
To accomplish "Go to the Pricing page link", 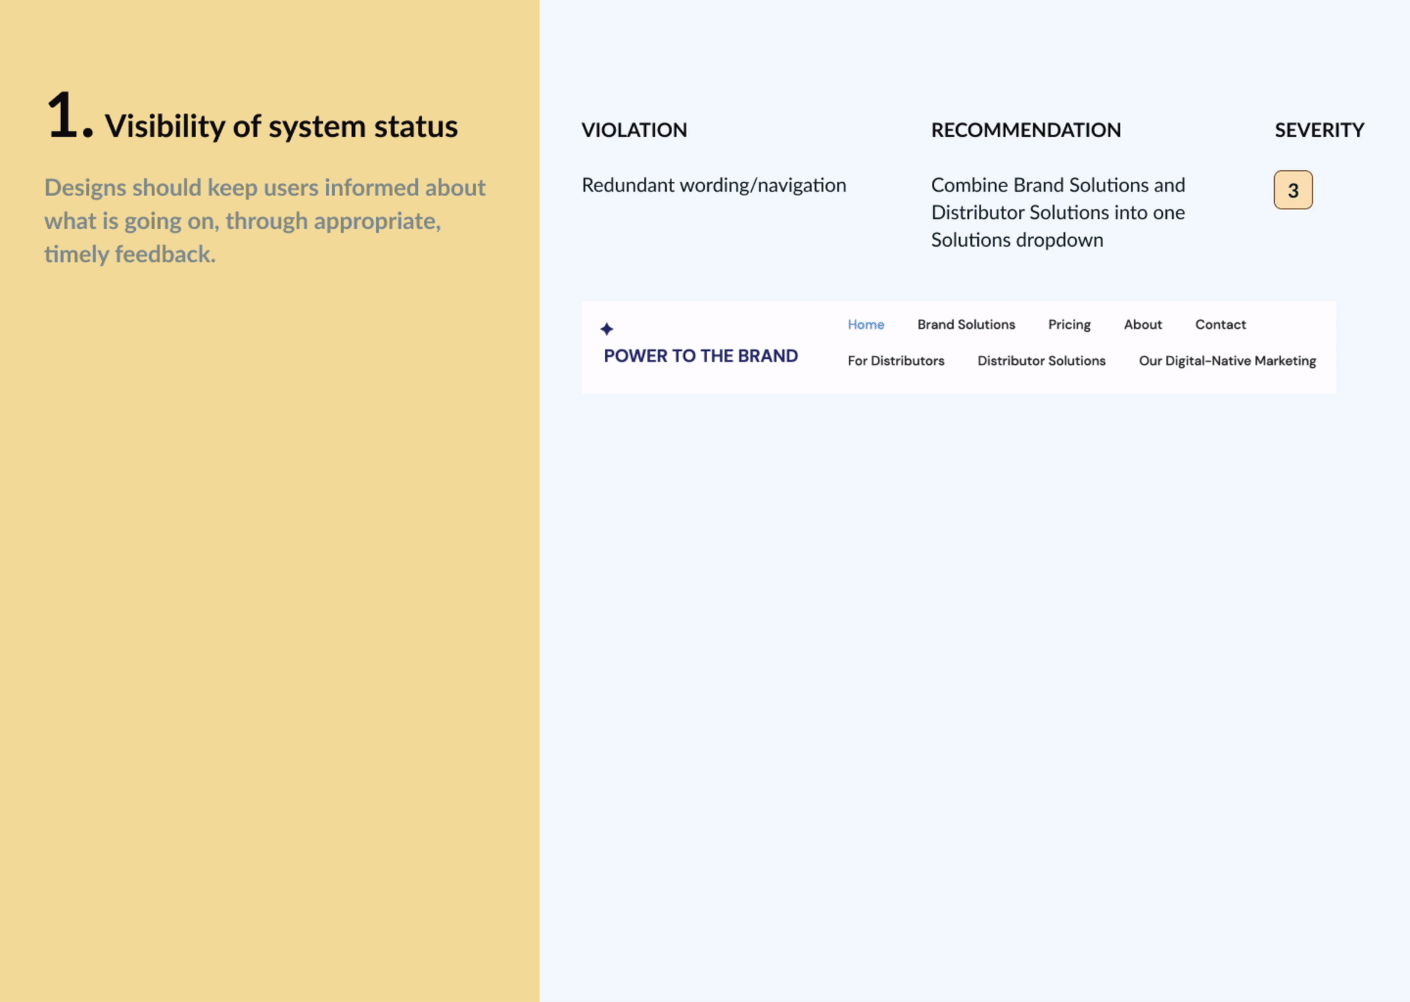I will pos(1069,324).
